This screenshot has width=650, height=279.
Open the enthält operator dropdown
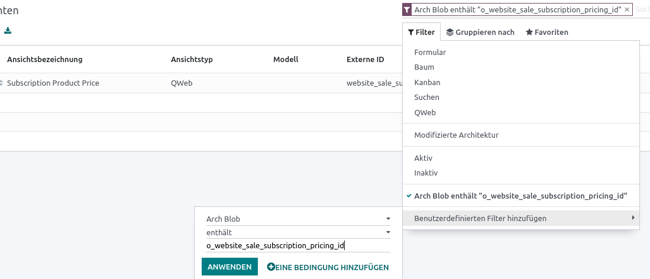pos(299,232)
